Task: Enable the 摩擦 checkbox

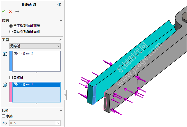Action: (x=3, y=116)
